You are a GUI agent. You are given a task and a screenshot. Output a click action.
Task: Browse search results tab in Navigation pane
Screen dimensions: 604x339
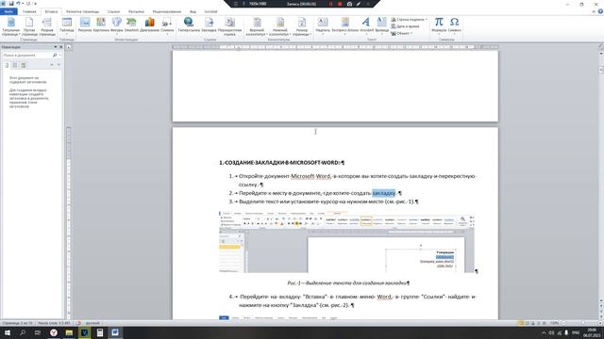point(24,65)
